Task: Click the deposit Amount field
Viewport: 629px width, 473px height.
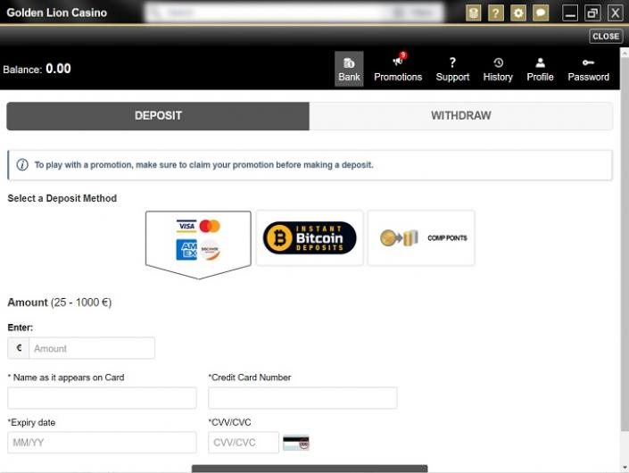Action: point(91,348)
